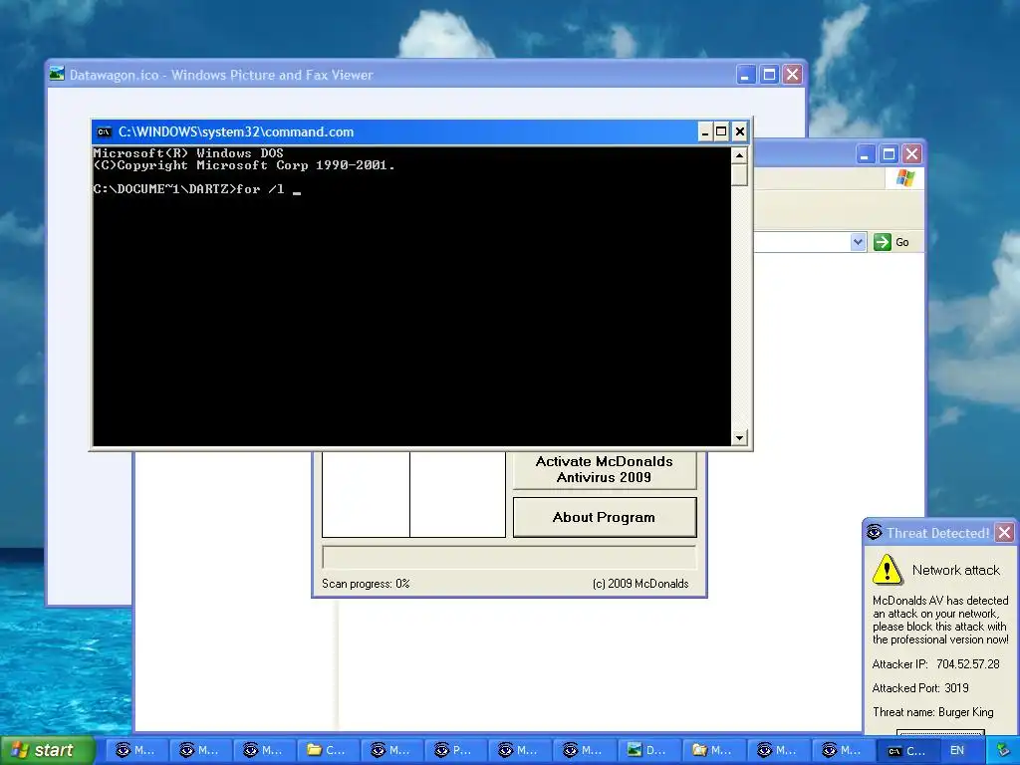Switch to the eye 'P...' taskbar button
This screenshot has height=765, width=1020.
pos(458,751)
